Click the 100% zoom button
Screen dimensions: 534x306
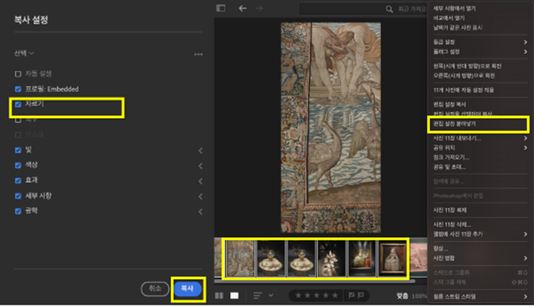419,296
